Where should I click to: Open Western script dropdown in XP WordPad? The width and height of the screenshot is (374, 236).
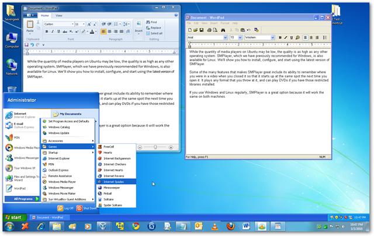pos(271,37)
